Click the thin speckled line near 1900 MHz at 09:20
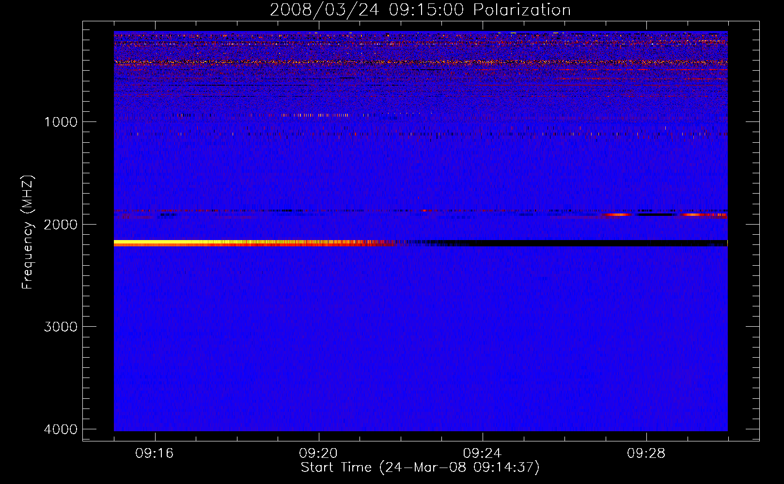This screenshot has height=484, width=784. pyautogui.click(x=318, y=211)
